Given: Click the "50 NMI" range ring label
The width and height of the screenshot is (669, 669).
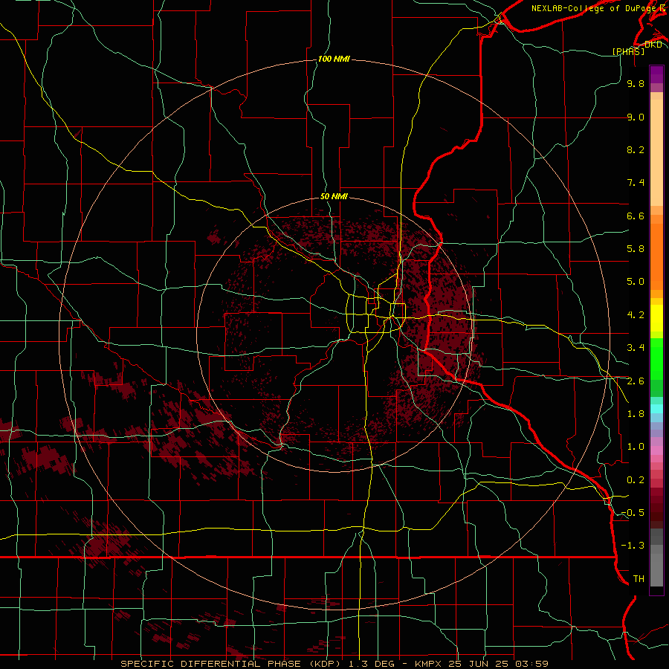Looking at the screenshot, I should [334, 196].
